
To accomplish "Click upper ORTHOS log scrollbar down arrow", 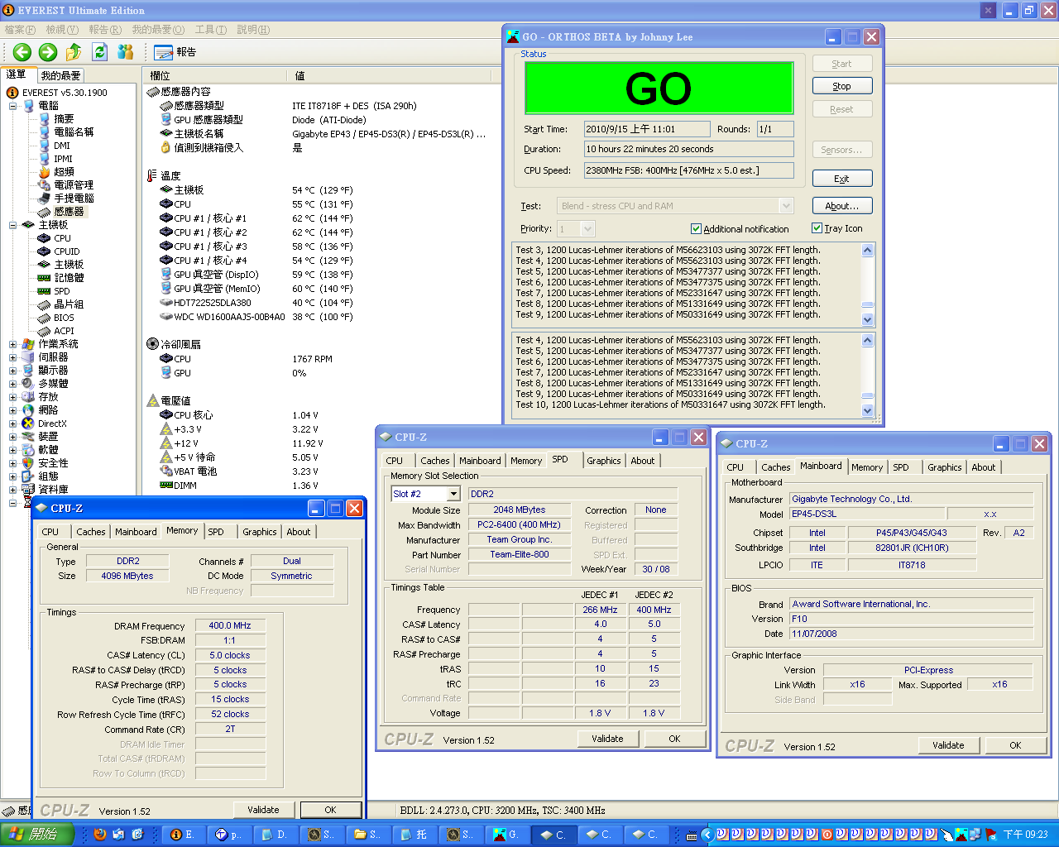I will tap(867, 320).
